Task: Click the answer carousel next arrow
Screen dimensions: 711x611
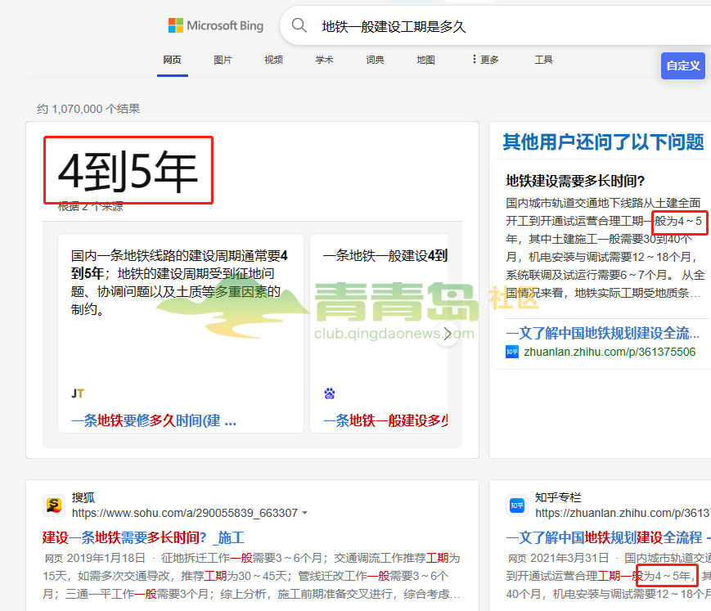Action: tap(447, 334)
